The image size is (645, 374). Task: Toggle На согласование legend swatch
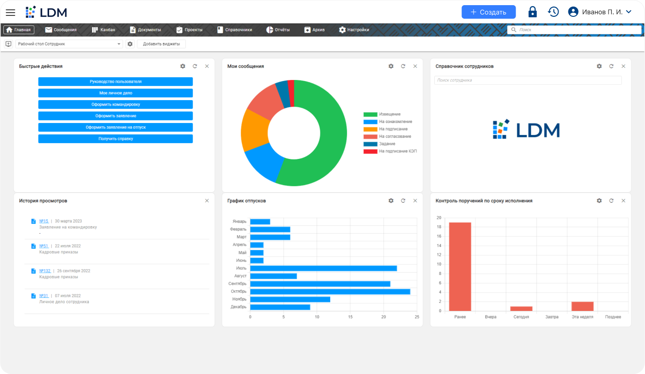[370, 137]
